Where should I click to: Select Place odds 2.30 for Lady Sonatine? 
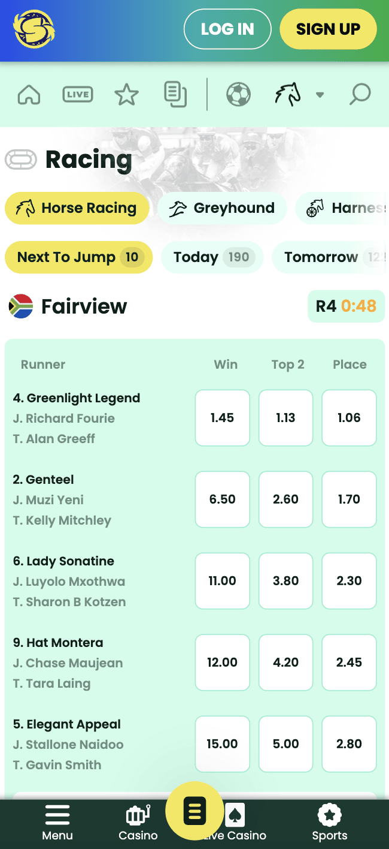pyautogui.click(x=349, y=581)
